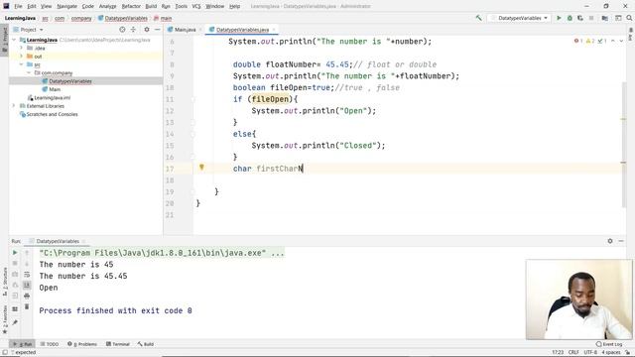Click the locate/select opened file target icon
Image resolution: width=635 pixels, height=357 pixels.
click(122, 30)
